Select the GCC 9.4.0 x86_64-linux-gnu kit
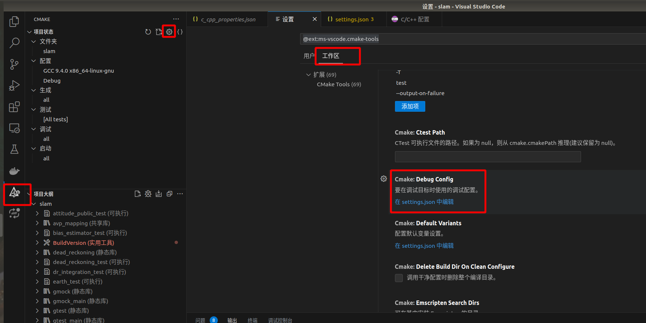The image size is (646, 323). point(79,70)
